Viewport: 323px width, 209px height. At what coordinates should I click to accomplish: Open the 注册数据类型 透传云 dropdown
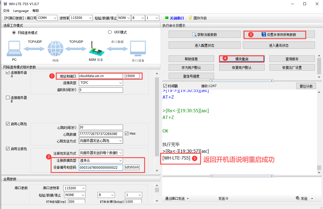[x=121, y=161]
